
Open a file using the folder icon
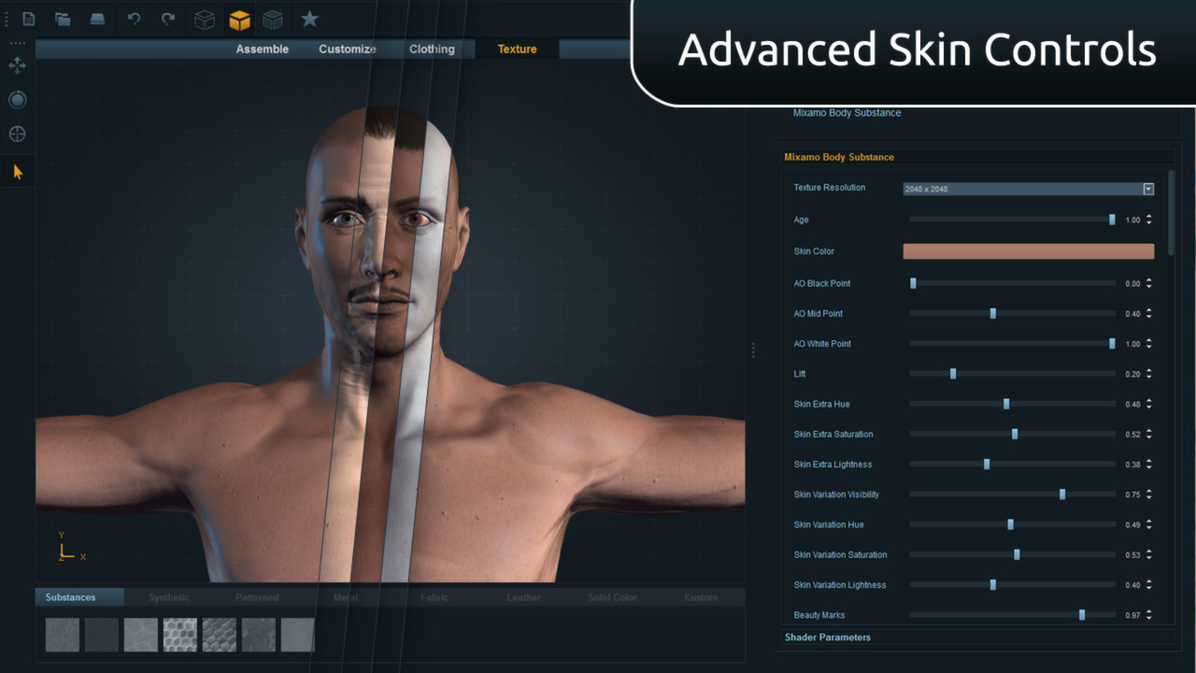(x=62, y=19)
